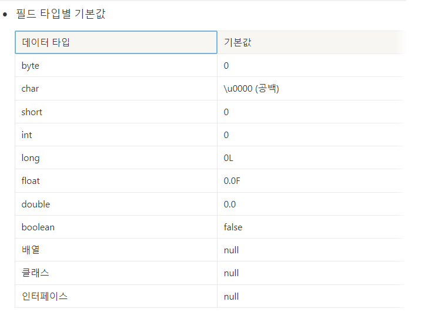This screenshot has width=448, height=312.
Task: Select the \u0000 (공백) value cell
Action: coord(312,89)
